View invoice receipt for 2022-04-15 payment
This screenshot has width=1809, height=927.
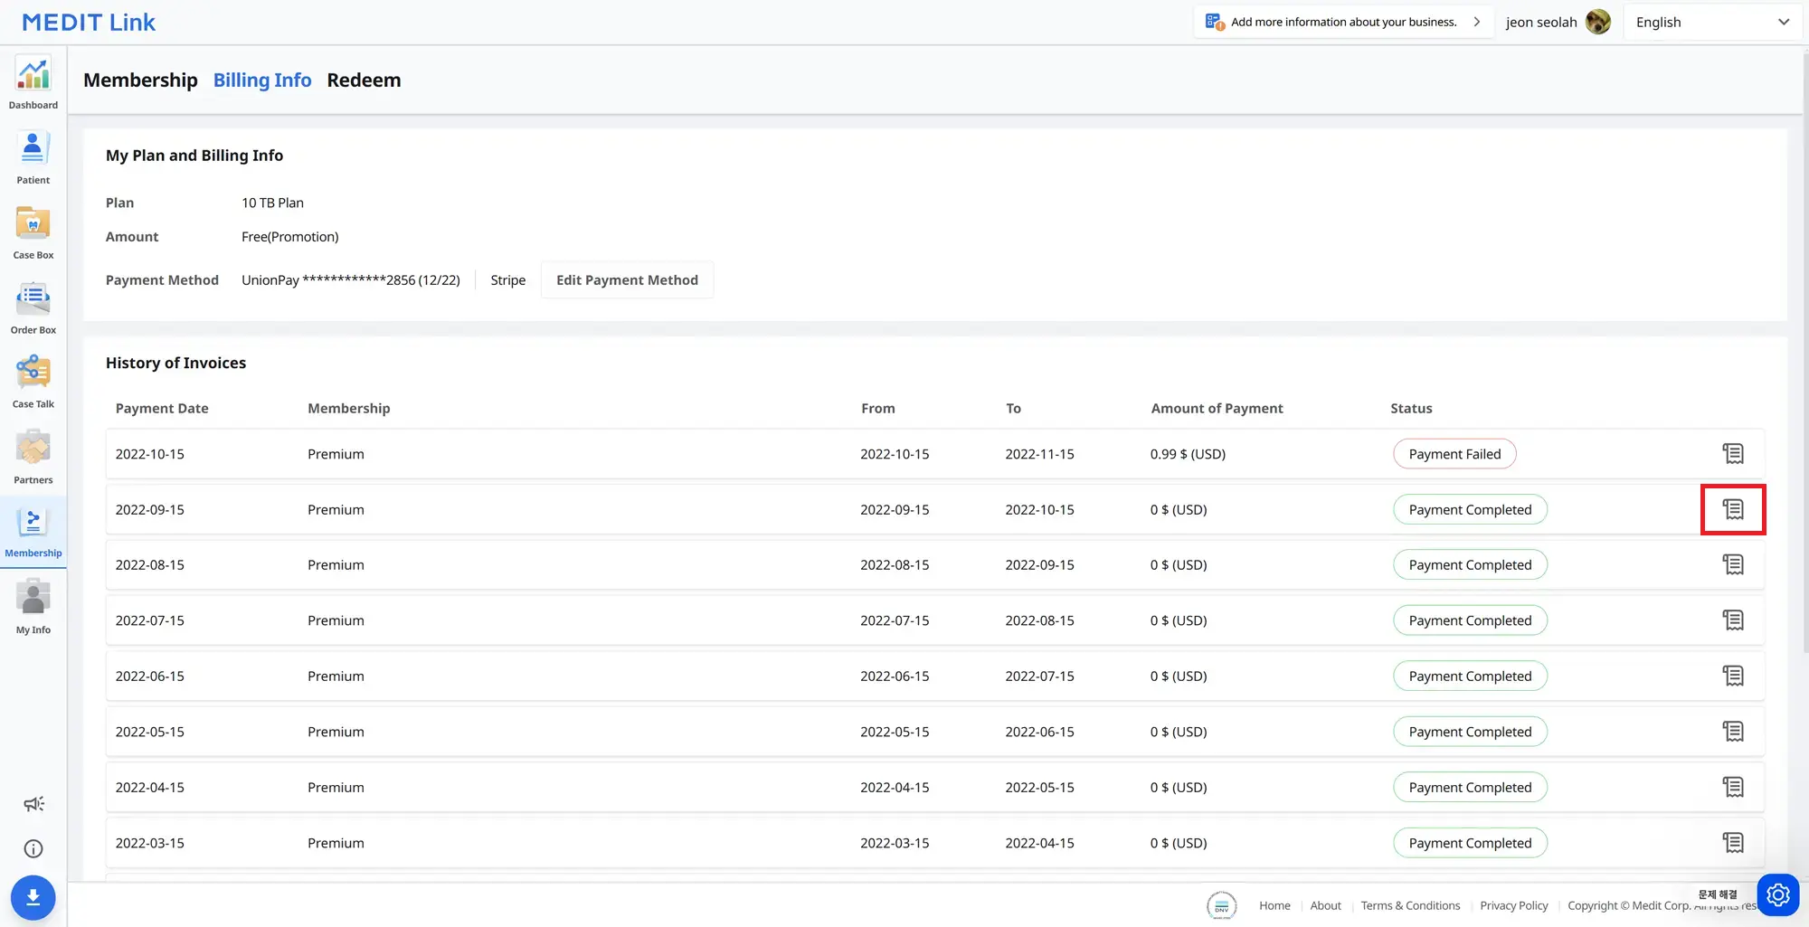pyautogui.click(x=1733, y=787)
